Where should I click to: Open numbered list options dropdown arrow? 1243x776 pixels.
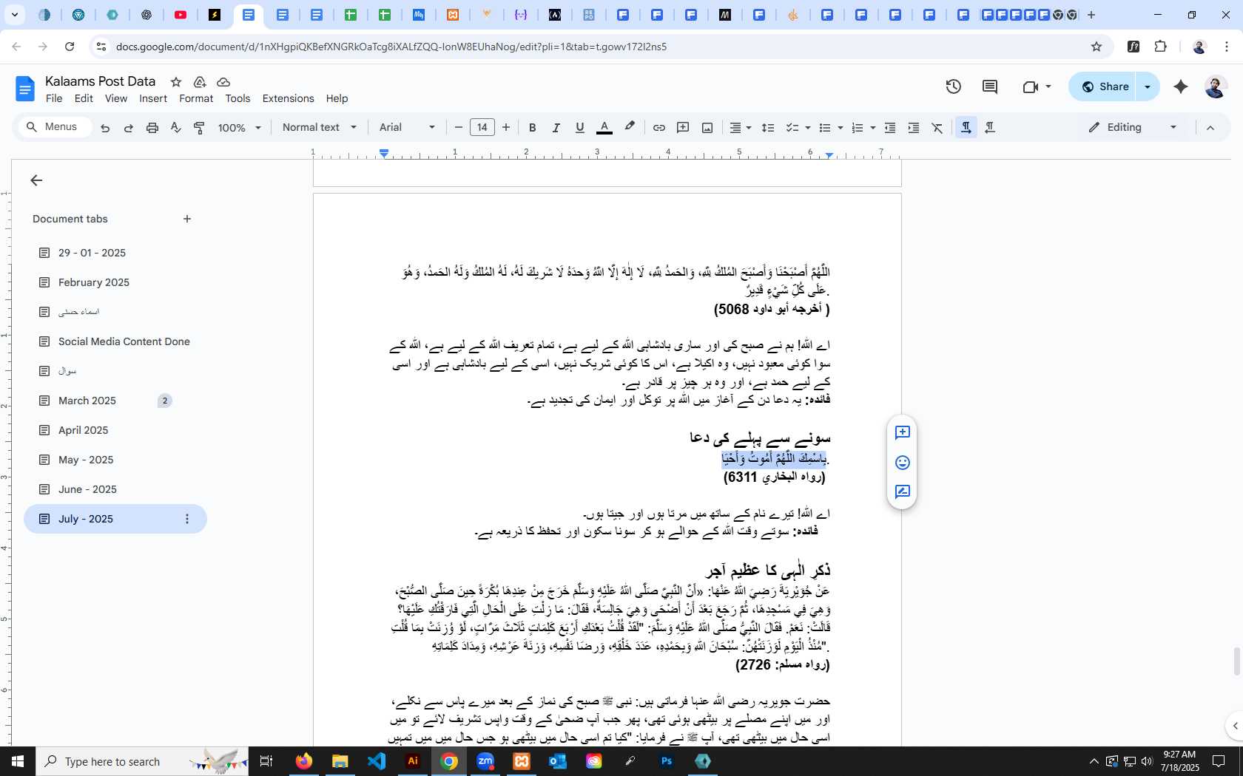(x=872, y=128)
